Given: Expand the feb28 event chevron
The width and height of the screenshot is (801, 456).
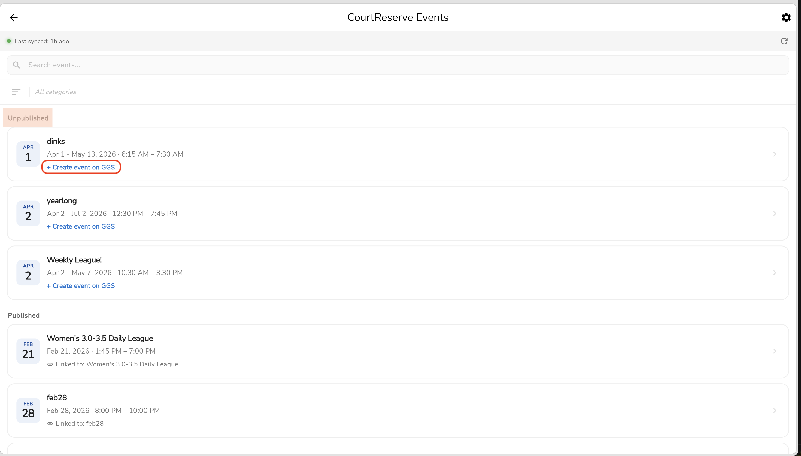Looking at the screenshot, I should (x=775, y=410).
